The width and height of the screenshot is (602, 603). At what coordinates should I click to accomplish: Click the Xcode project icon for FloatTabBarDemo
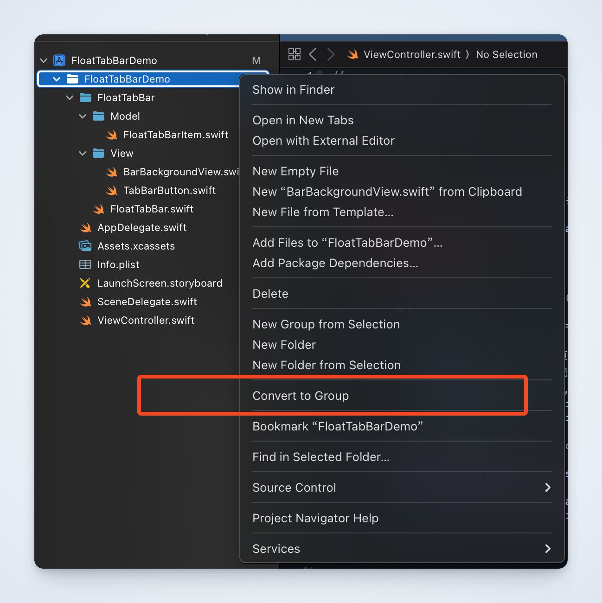[x=59, y=60]
